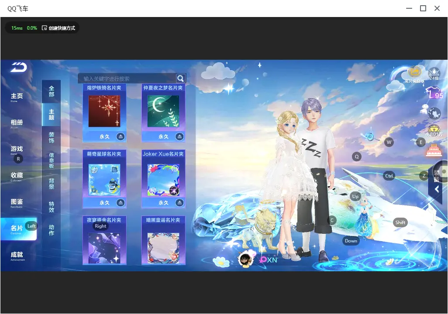Switch to the 装饰 category tab
This screenshot has height=314, width=448.
coord(52,137)
